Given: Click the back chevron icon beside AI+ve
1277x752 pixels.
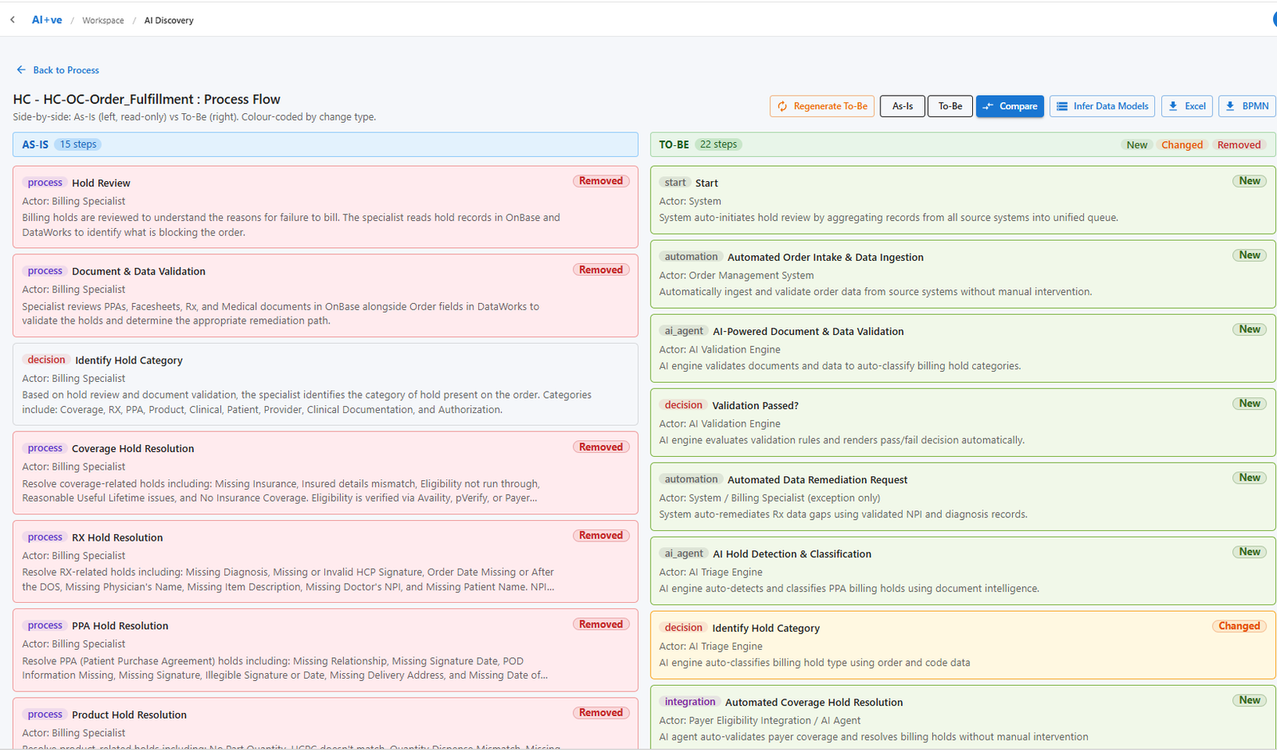Looking at the screenshot, I should [x=13, y=20].
